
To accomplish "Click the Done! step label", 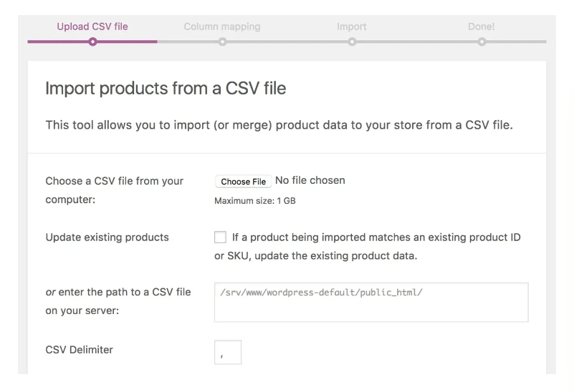I will pyautogui.click(x=482, y=26).
